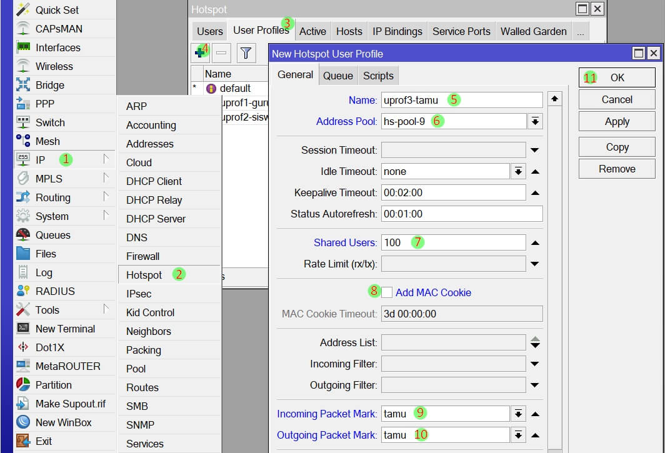Viewport: 665px width, 453px height.
Task: Open the New Terminal sidebar item
Action: tap(65, 329)
